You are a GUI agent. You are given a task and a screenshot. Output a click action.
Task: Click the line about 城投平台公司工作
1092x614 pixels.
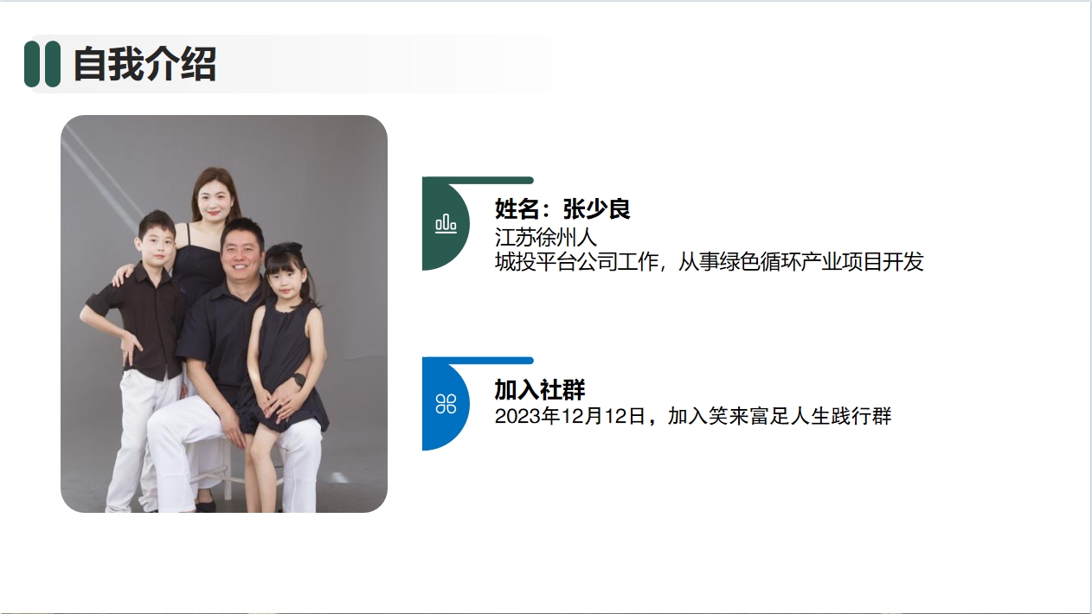pyautogui.click(x=710, y=261)
